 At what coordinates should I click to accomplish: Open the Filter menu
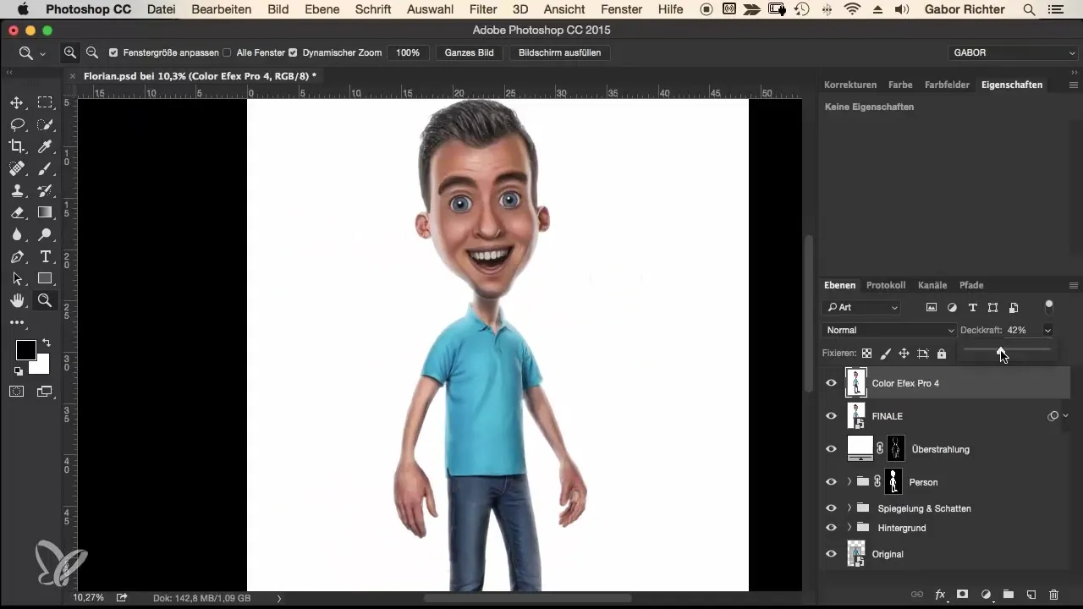point(483,9)
